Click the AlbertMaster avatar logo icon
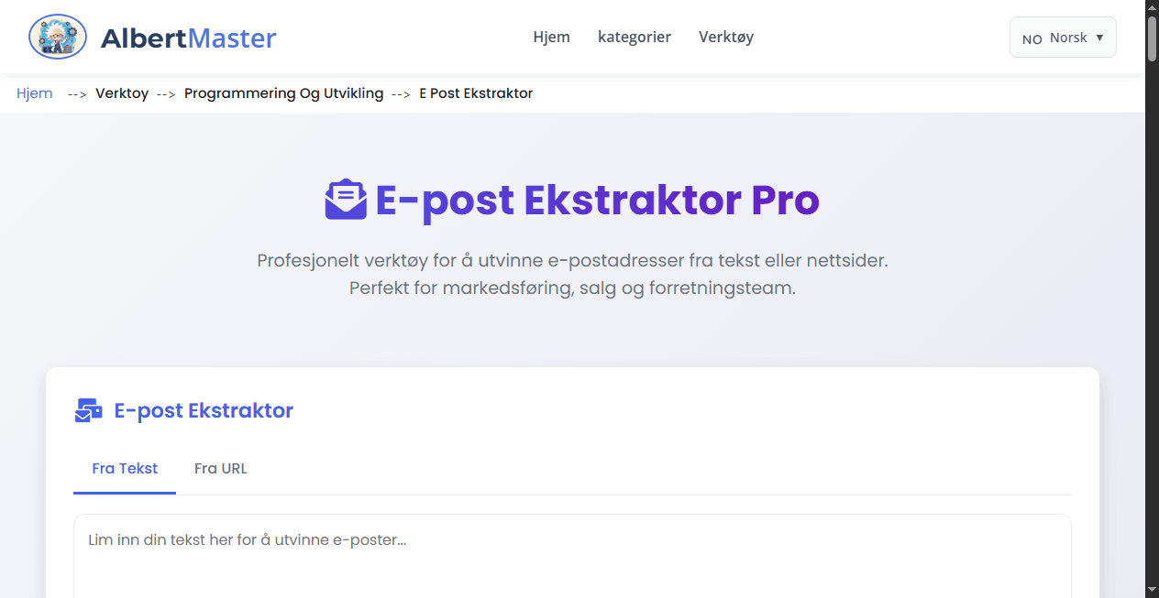Viewport: 1159px width, 598px height. 57,37
